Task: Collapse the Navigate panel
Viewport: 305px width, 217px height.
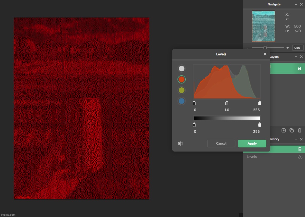Action: [296, 4]
